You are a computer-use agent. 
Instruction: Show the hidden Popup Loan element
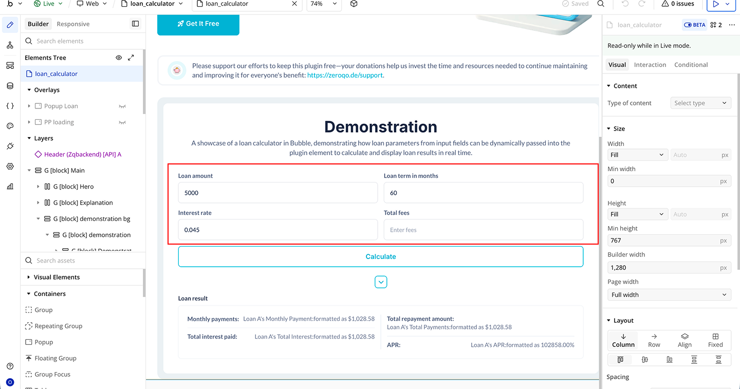click(x=122, y=106)
